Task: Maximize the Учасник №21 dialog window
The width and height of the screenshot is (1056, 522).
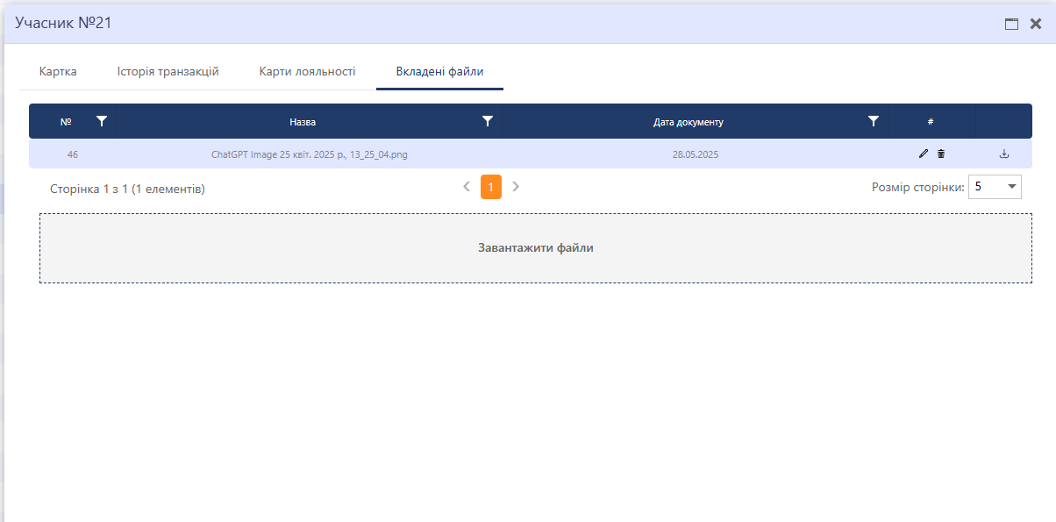Action: (1011, 24)
